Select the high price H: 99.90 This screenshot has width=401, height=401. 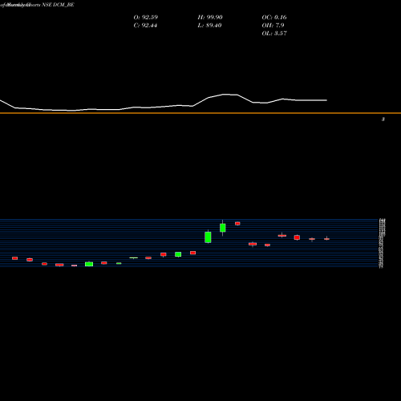click(210, 18)
